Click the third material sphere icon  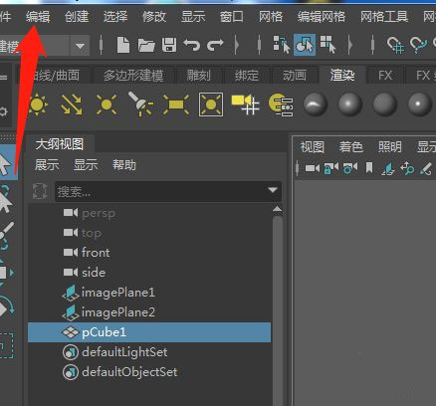[x=384, y=104]
